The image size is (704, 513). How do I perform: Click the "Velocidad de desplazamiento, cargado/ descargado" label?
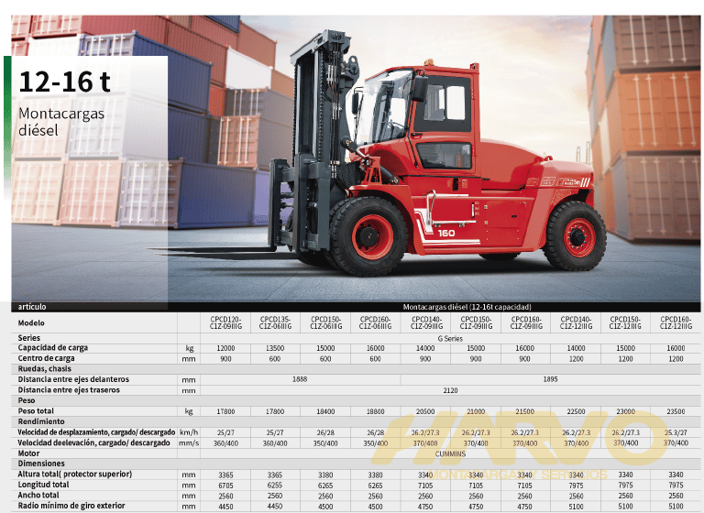(96, 432)
